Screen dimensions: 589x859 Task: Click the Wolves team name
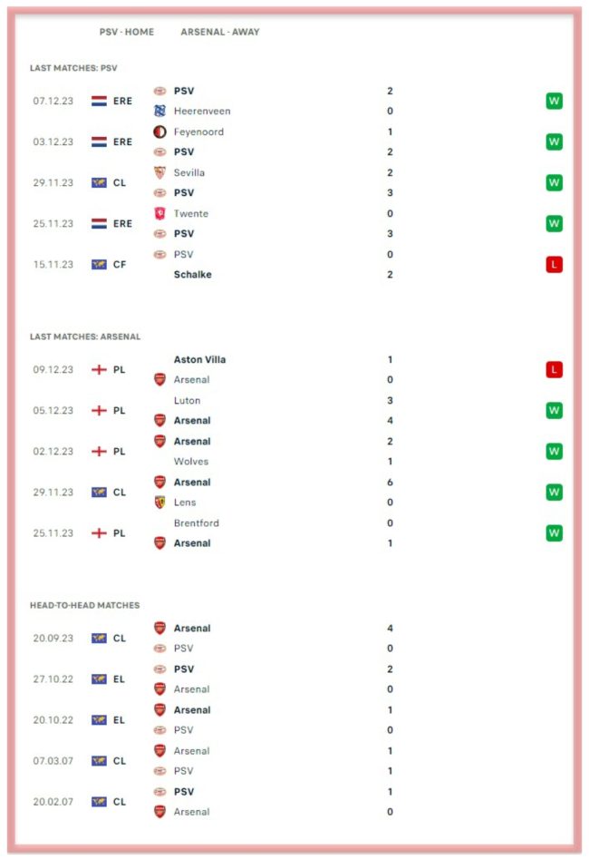pyautogui.click(x=191, y=462)
